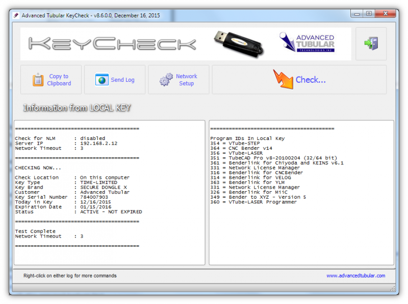
Task: Click the 'Information from LOCAL KEY' heading
Action: coord(77,108)
